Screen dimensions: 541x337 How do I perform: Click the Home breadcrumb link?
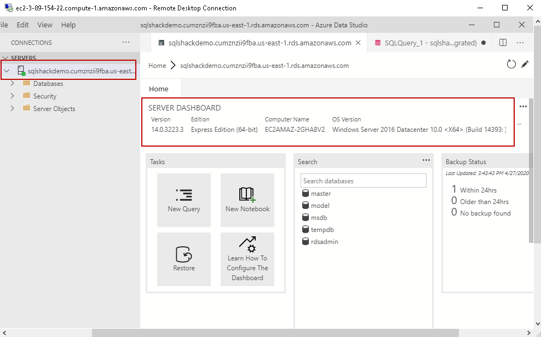coord(157,66)
